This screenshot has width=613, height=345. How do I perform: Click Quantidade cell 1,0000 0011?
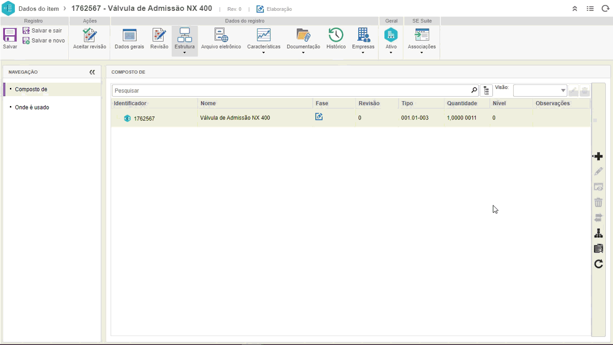[462, 118]
